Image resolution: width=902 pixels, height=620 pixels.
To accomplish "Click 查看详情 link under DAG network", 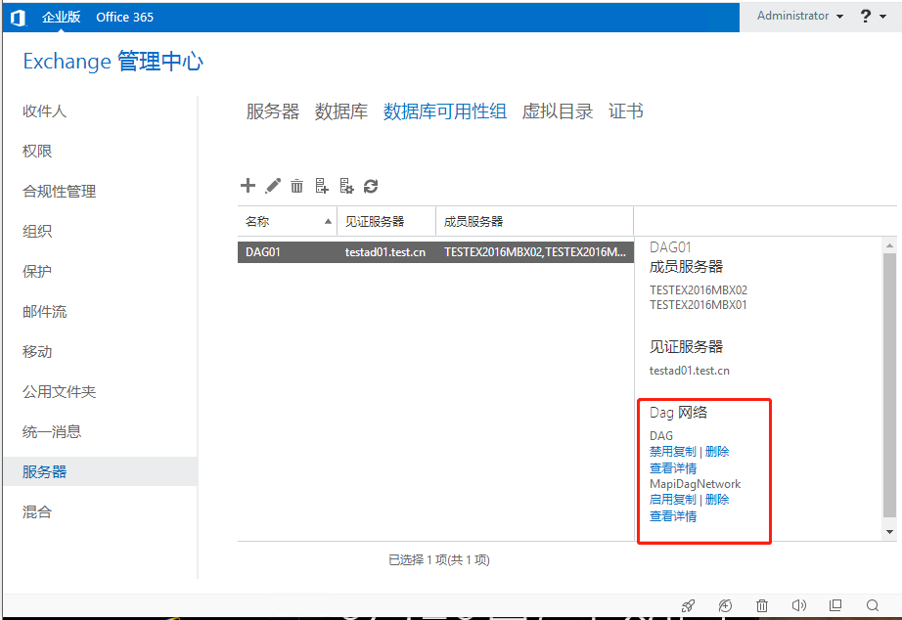I will [x=673, y=468].
